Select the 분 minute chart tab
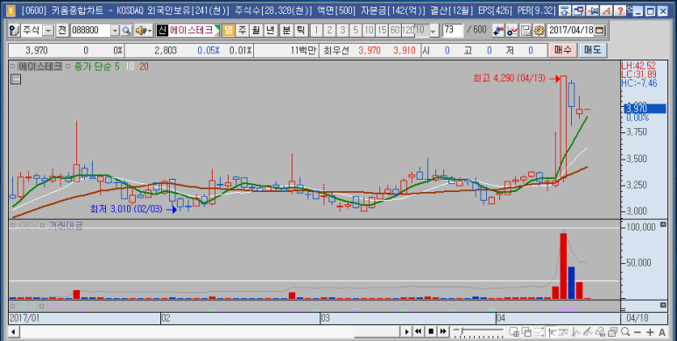The height and width of the screenshot is (341, 677). (x=286, y=31)
